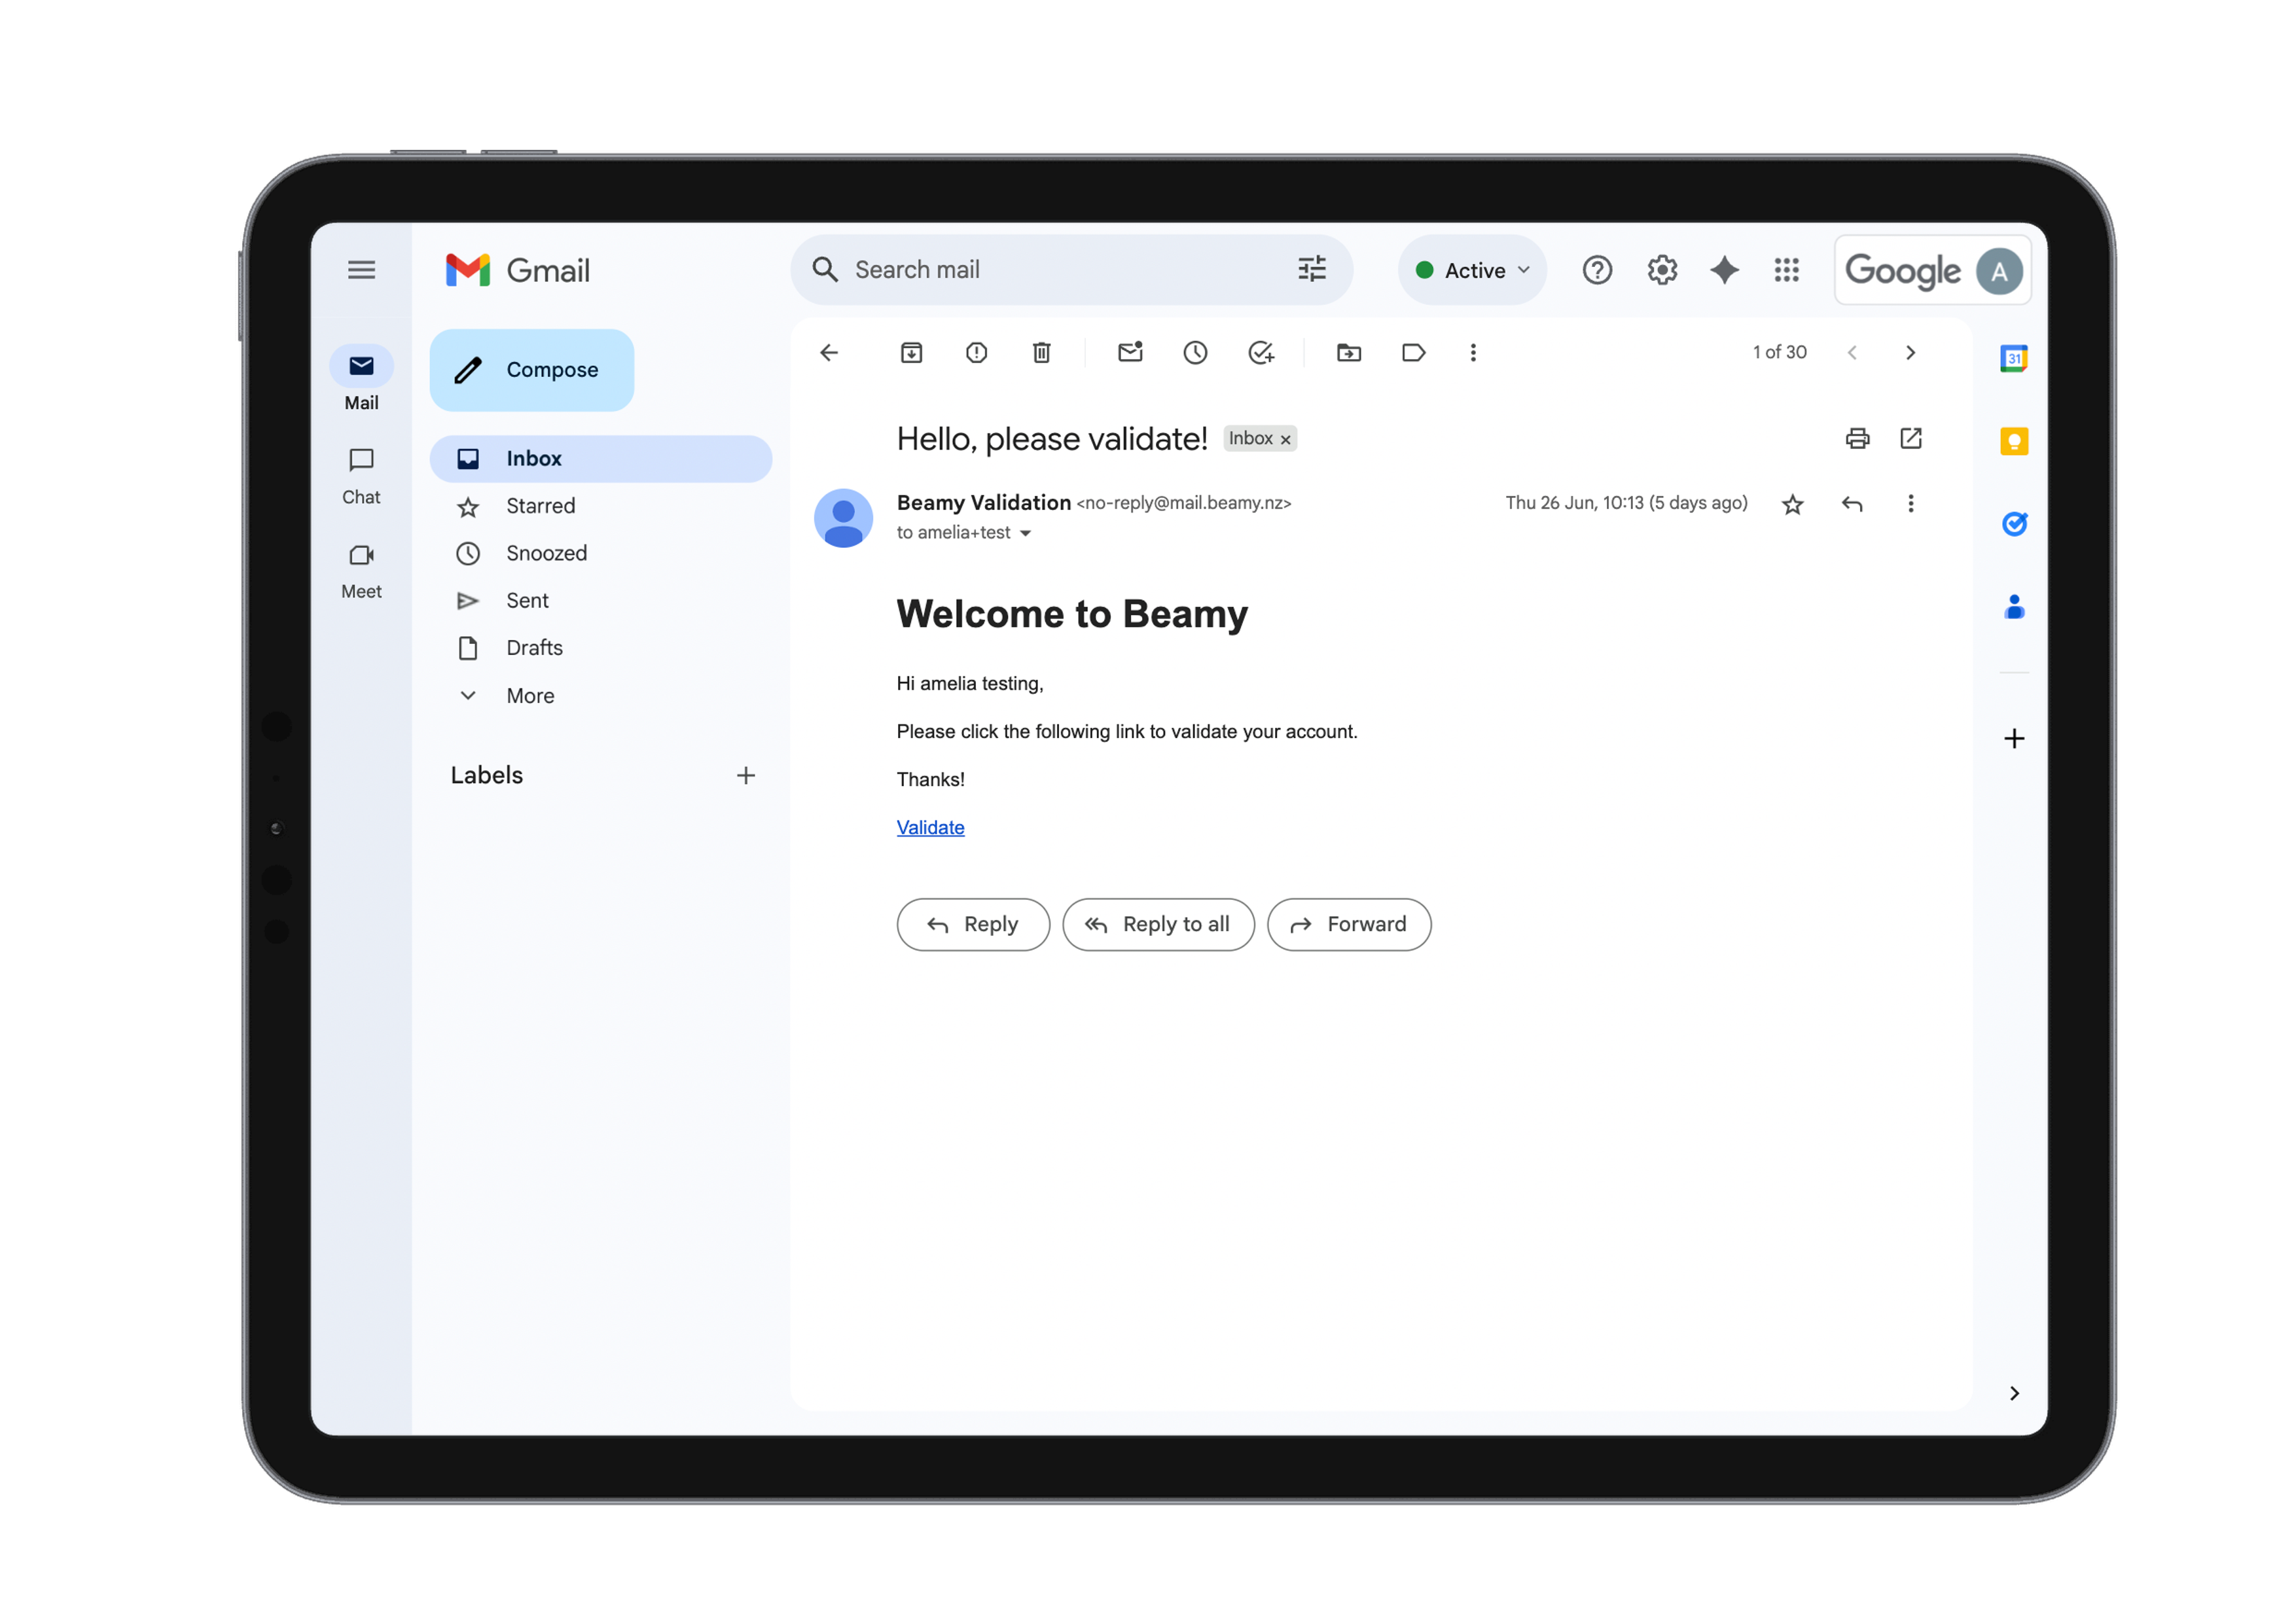
Task: Show recipient details for amelia+test
Action: coord(1026,533)
